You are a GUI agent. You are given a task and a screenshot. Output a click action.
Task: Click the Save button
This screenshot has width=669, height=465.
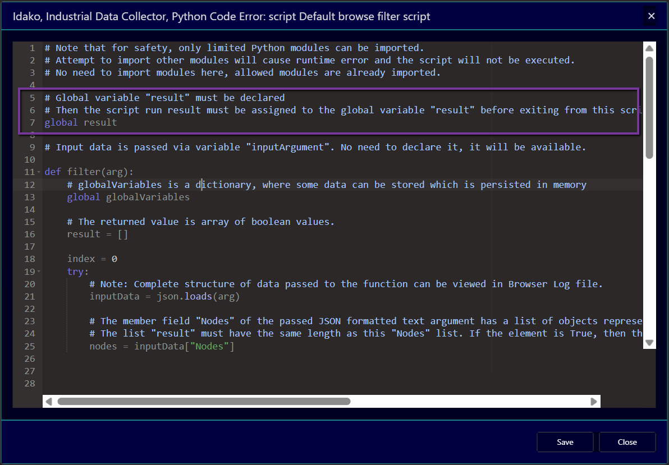[565, 442]
